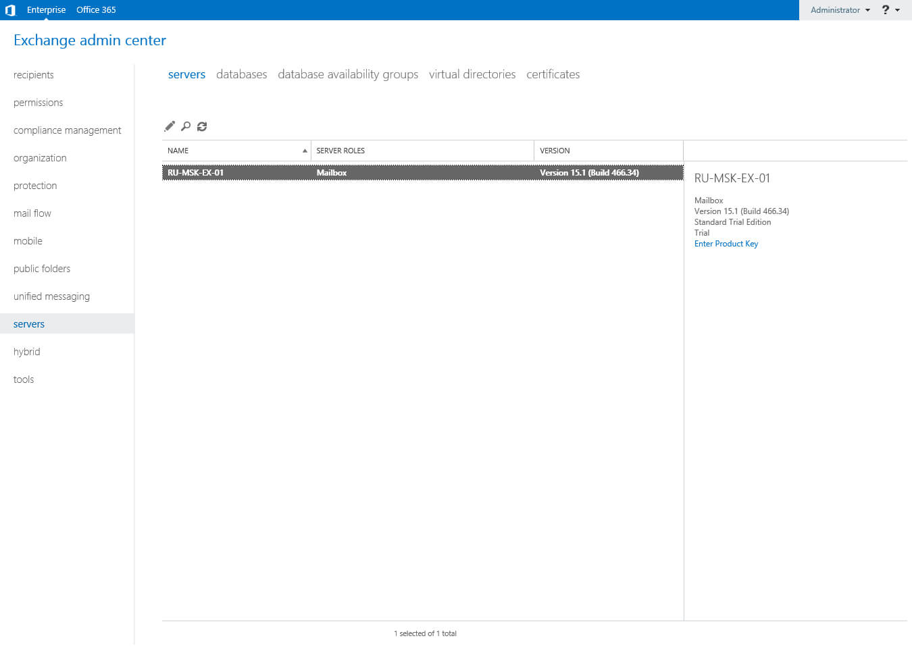Open hybrid section
912x655 pixels.
point(27,352)
